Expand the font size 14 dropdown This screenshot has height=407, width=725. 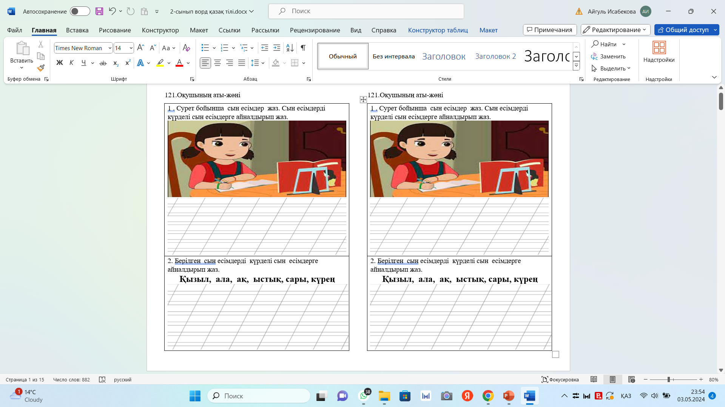click(x=131, y=48)
